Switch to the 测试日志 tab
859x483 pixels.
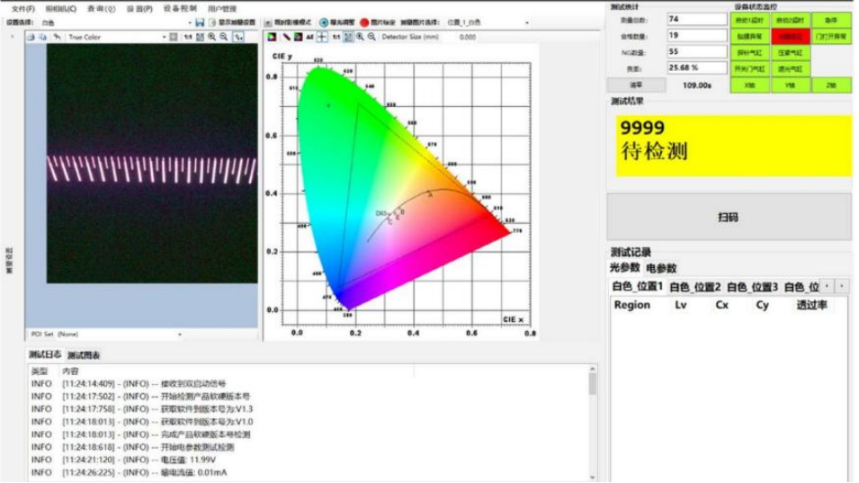click(45, 355)
